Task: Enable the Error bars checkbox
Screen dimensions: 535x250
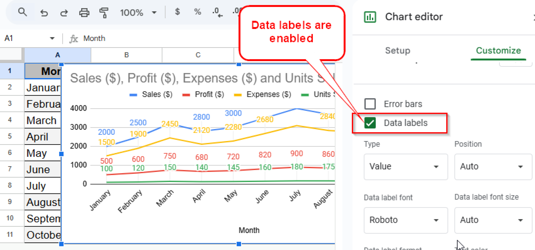Action: [x=370, y=104]
